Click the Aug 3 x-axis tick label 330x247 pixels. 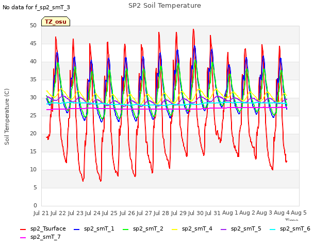(x=265, y=213)
